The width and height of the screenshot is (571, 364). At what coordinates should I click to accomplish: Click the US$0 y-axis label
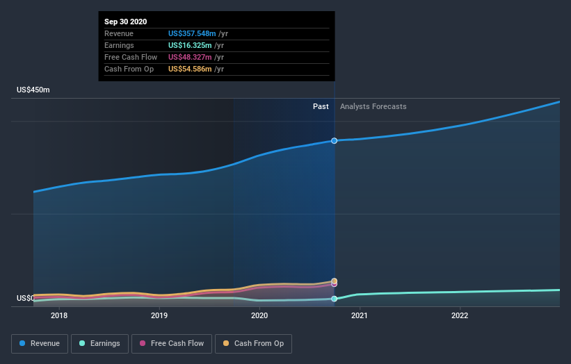(x=25, y=298)
